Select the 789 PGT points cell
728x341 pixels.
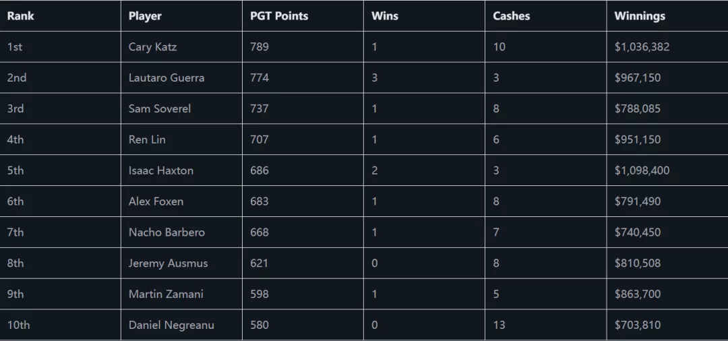coord(259,47)
